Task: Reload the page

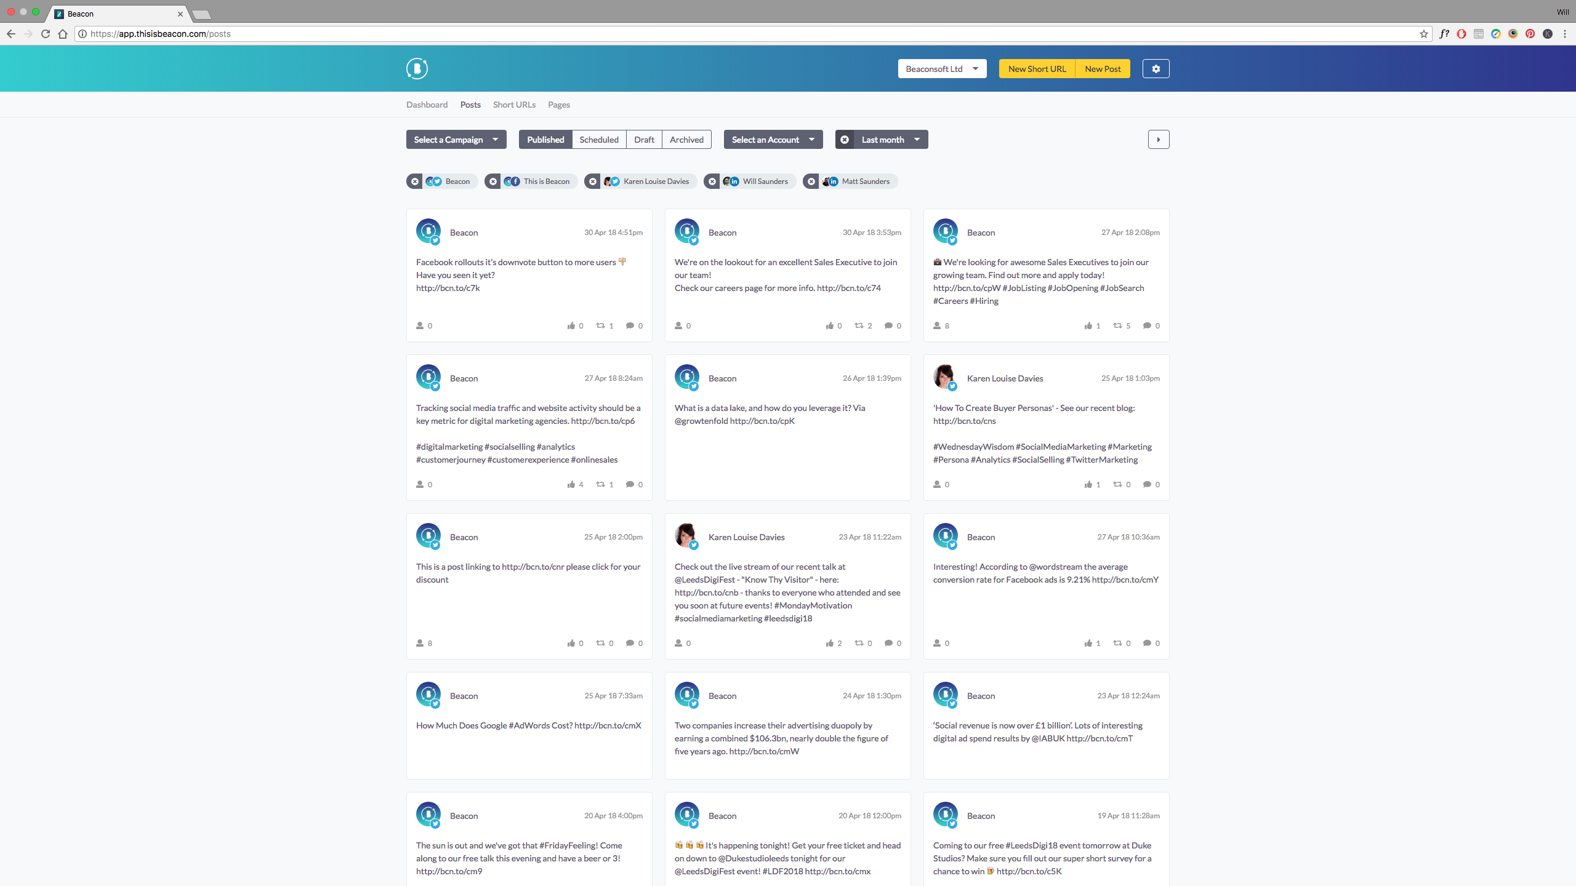Action: click(x=46, y=34)
